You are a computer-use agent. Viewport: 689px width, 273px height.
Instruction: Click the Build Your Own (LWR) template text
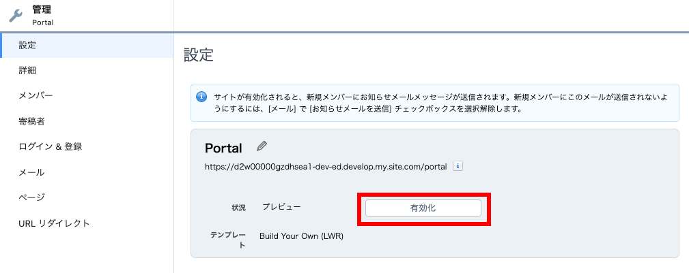pyautogui.click(x=301, y=236)
